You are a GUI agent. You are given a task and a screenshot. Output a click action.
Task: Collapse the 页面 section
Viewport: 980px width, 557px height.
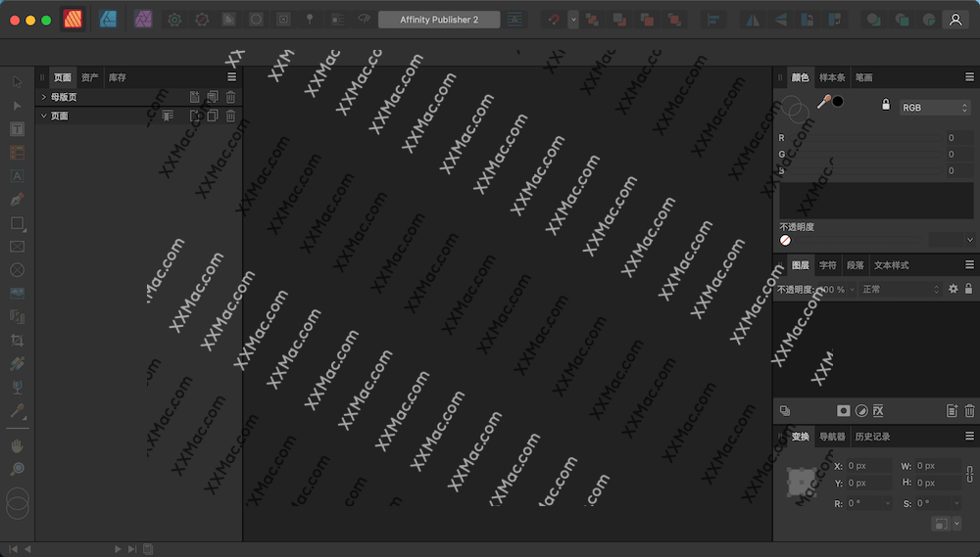tap(44, 116)
